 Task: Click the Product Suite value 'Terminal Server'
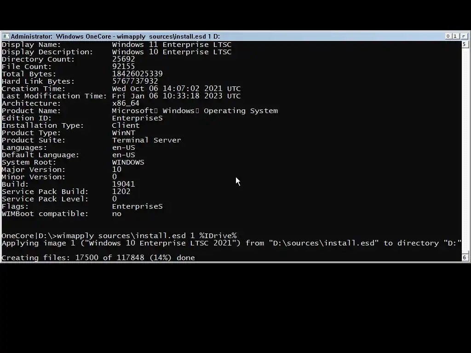(x=147, y=140)
